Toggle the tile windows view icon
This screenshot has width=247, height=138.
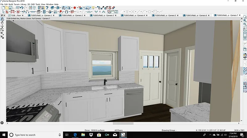116,12
